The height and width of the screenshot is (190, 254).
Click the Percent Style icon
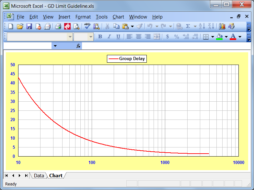177,37
